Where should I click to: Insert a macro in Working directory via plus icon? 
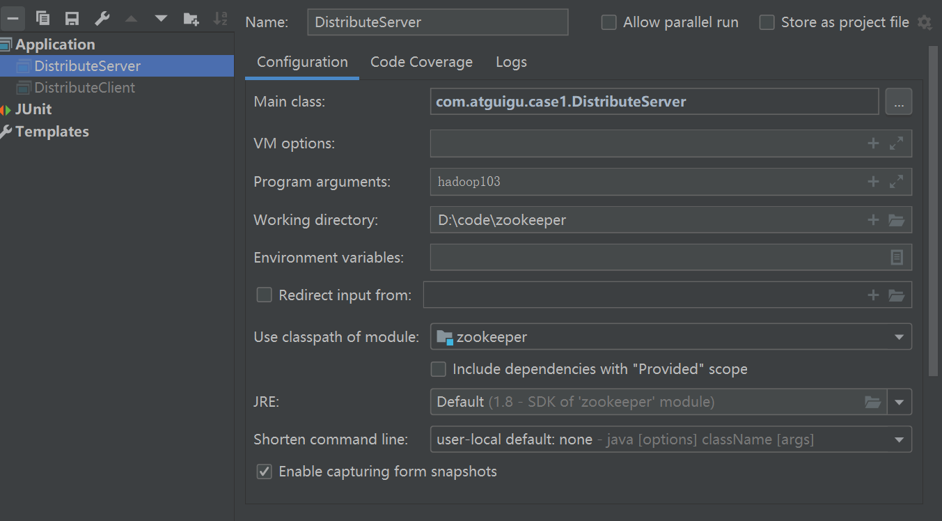(x=873, y=220)
